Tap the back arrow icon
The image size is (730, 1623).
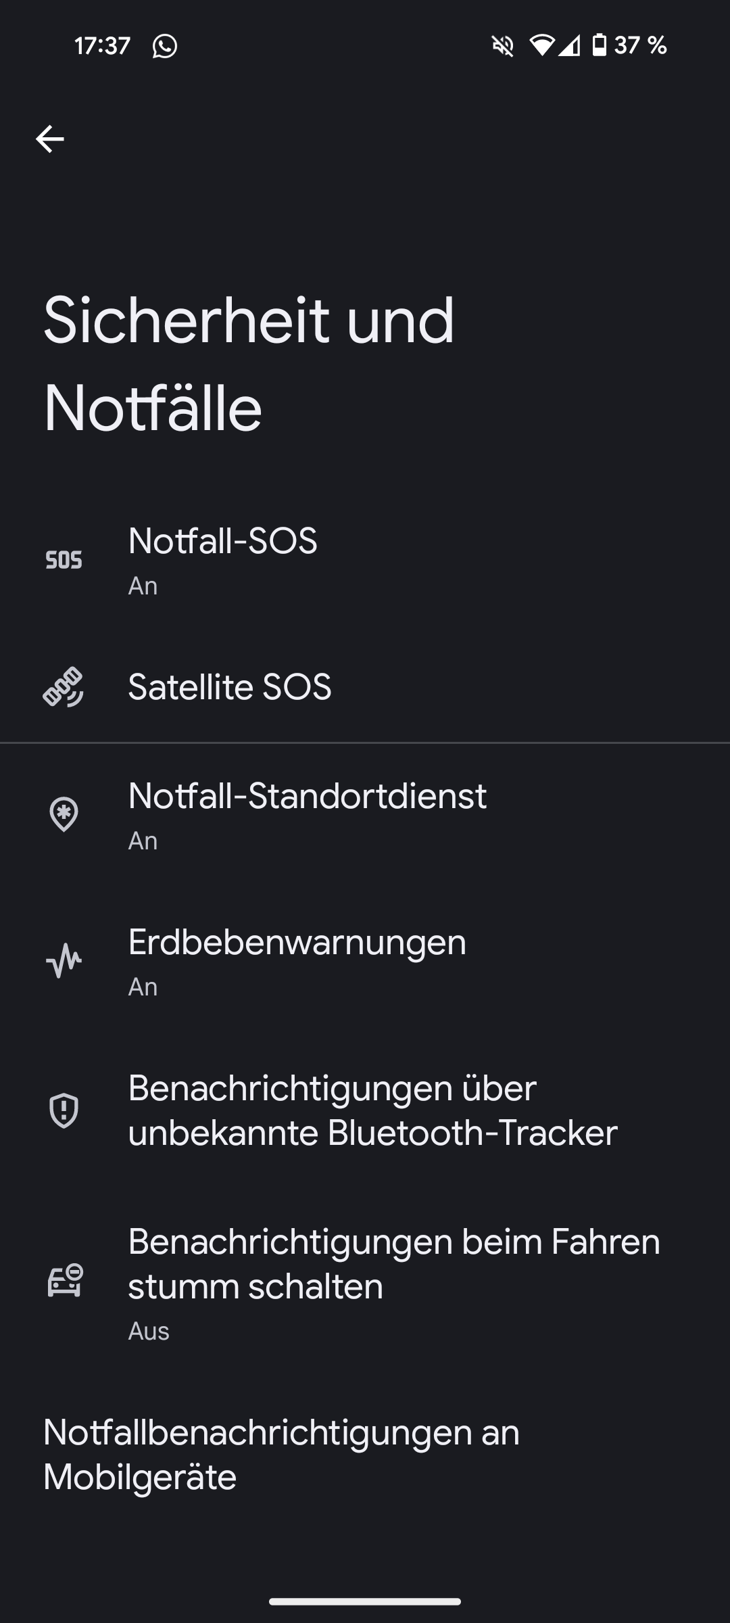(x=50, y=139)
